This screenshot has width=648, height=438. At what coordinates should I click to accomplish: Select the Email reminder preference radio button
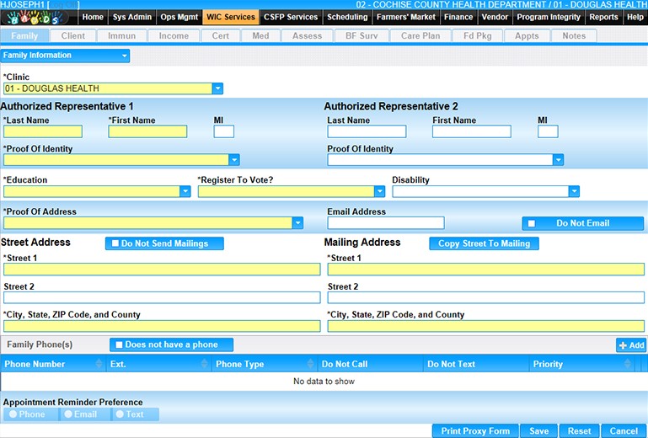(x=67, y=414)
